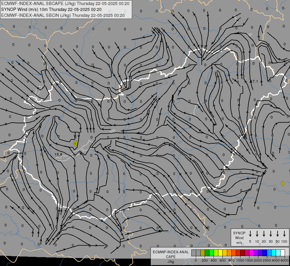Click the ECMWF-INDEX-ANAL SBCIN title line
Viewport: 290px width, 266px height.
[x=63, y=15]
